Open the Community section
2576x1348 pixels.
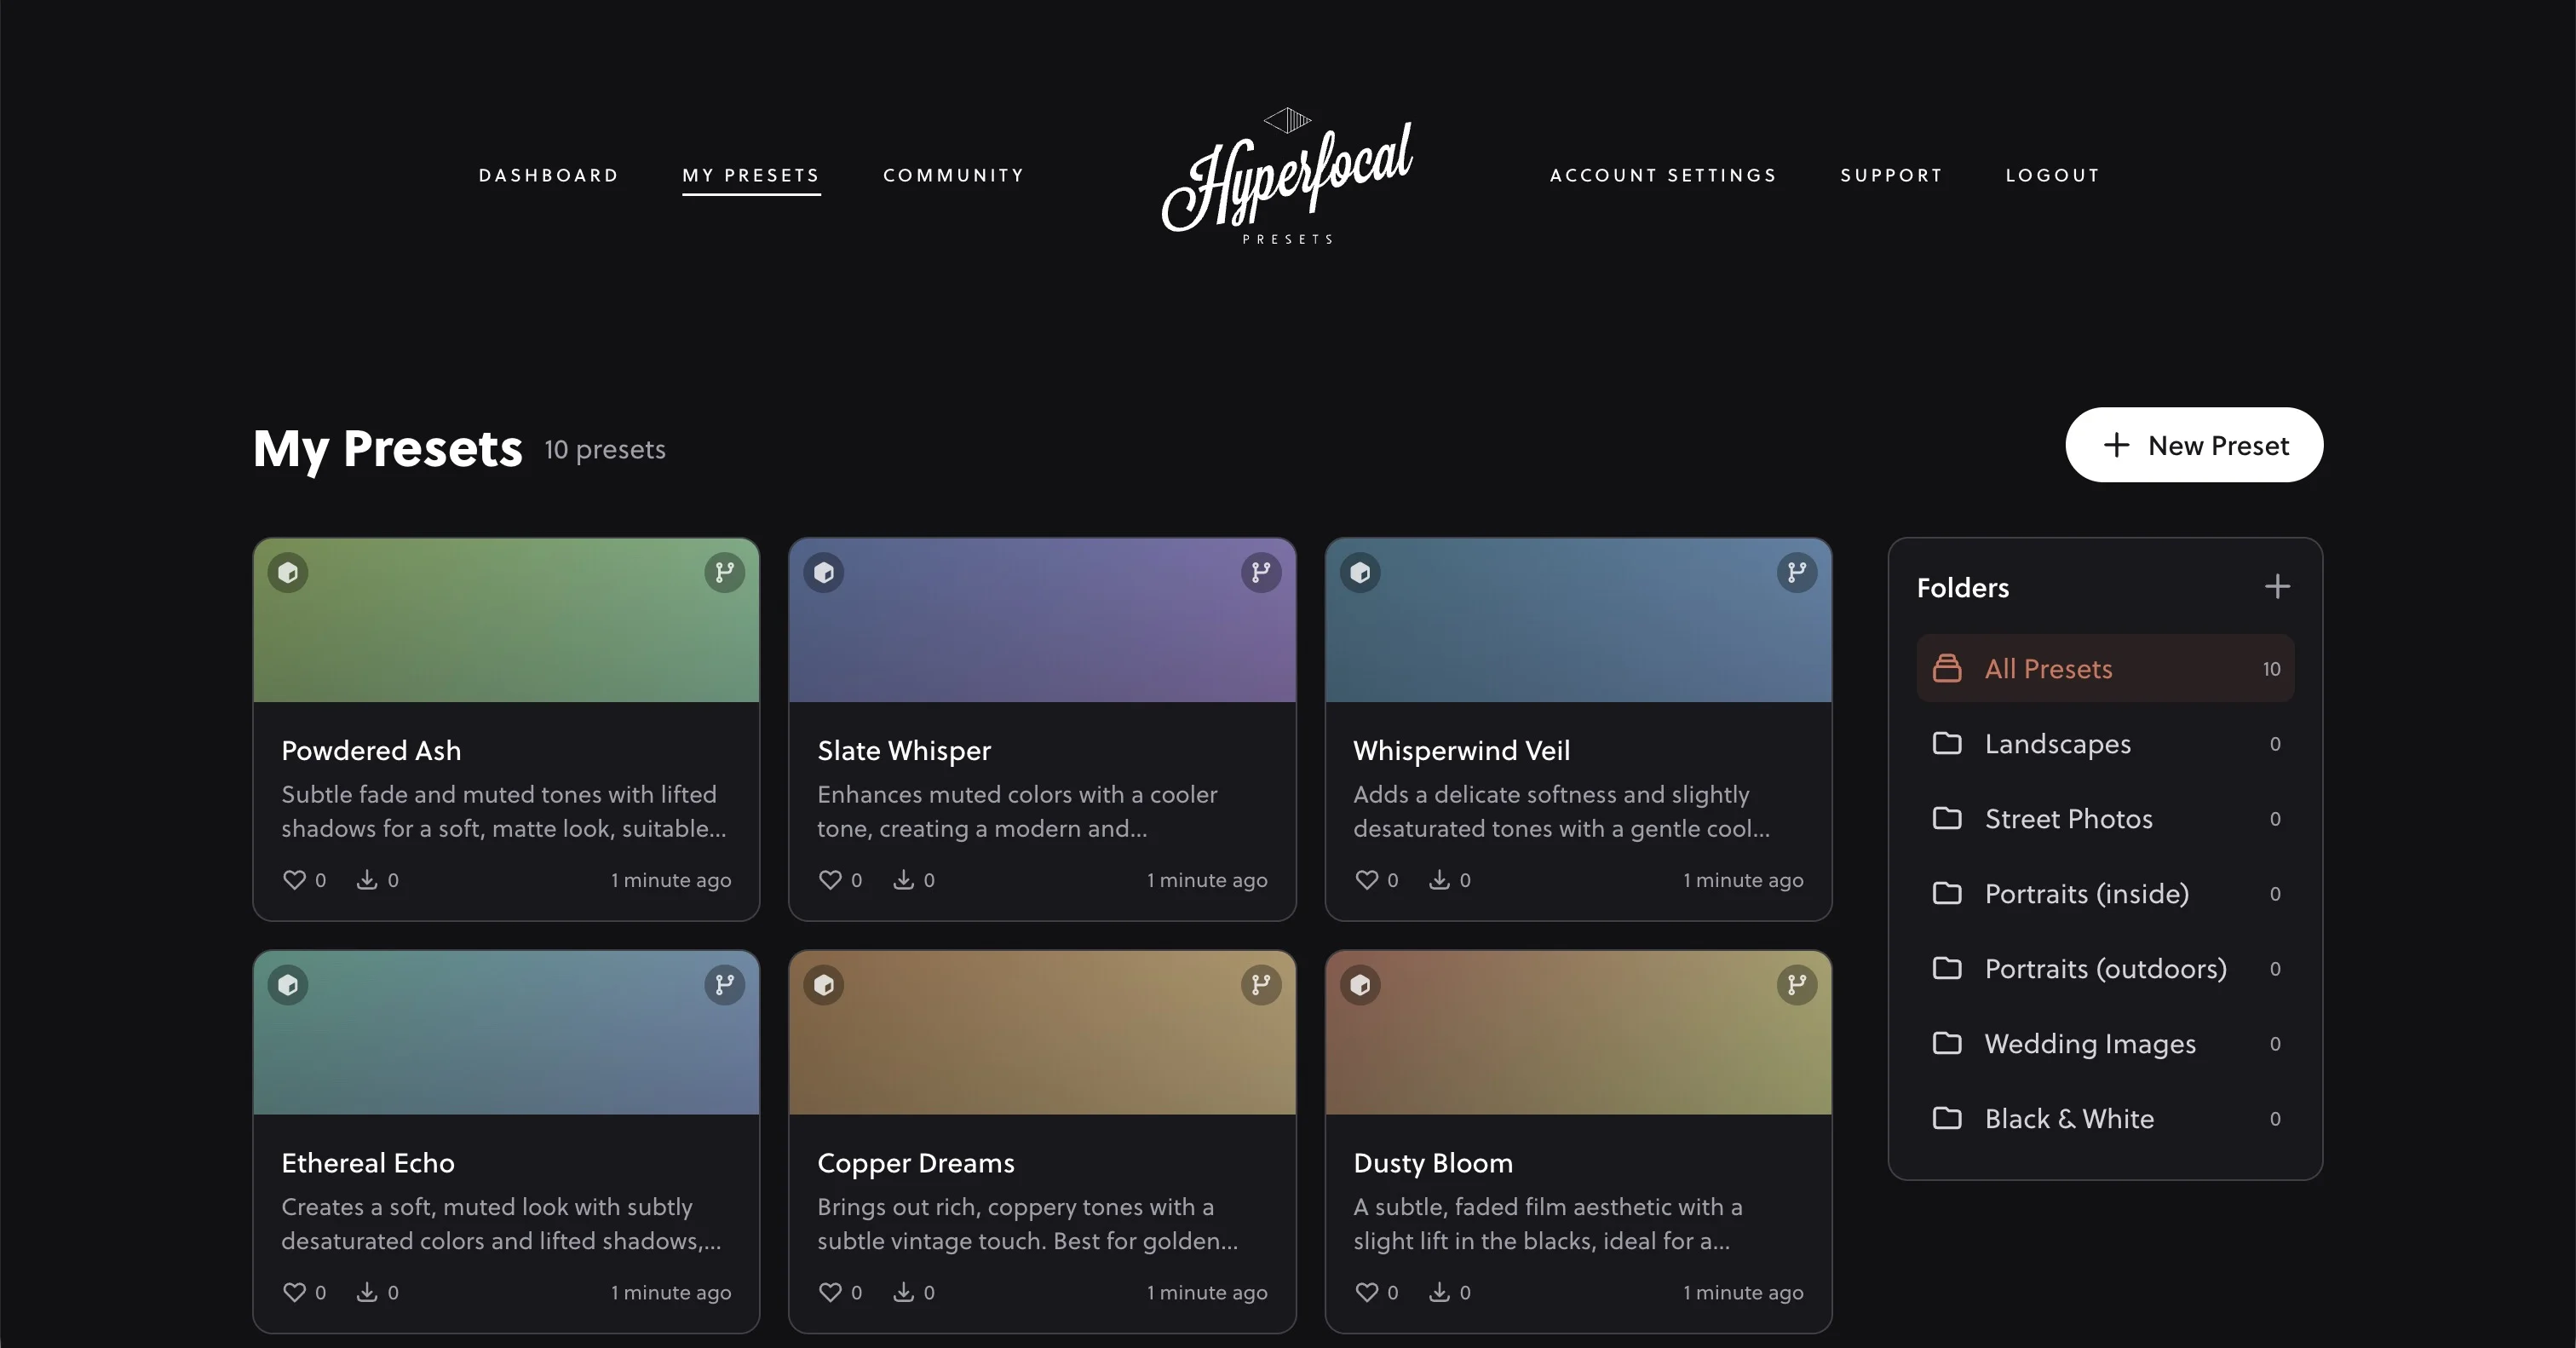click(x=953, y=175)
